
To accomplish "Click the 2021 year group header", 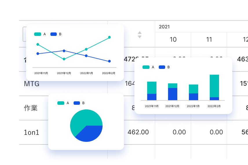I will (x=164, y=27).
